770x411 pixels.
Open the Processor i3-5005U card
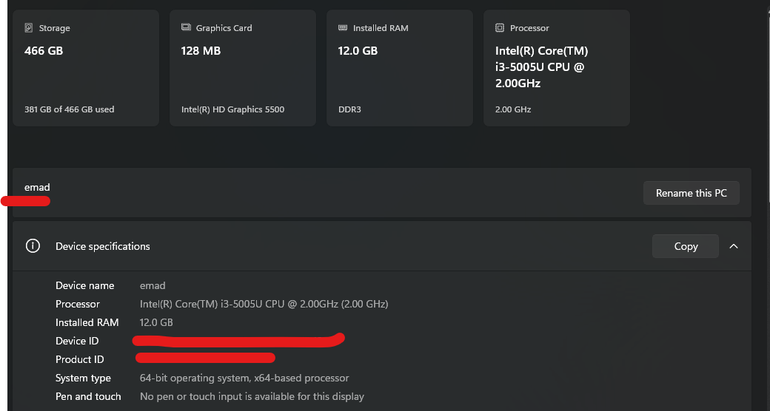pyautogui.click(x=556, y=68)
